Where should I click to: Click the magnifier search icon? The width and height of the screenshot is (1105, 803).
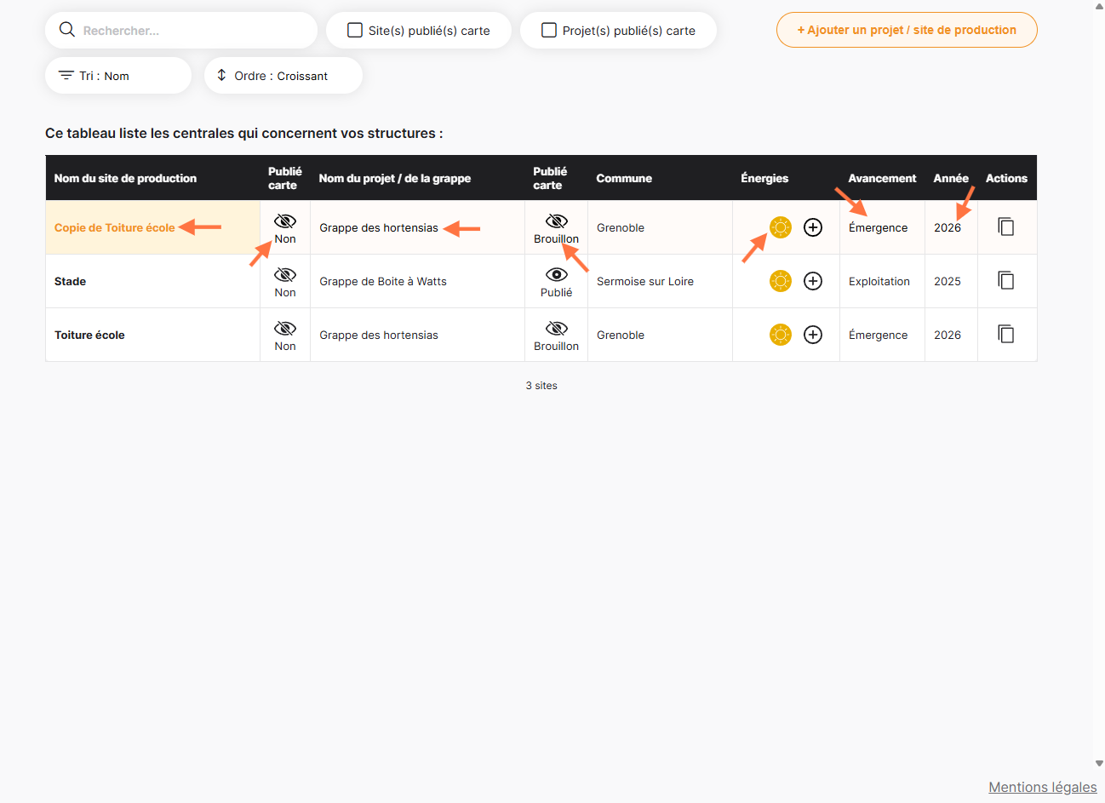point(67,30)
